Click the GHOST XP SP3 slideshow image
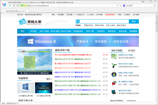The image size is (158, 105). (x=35, y=62)
